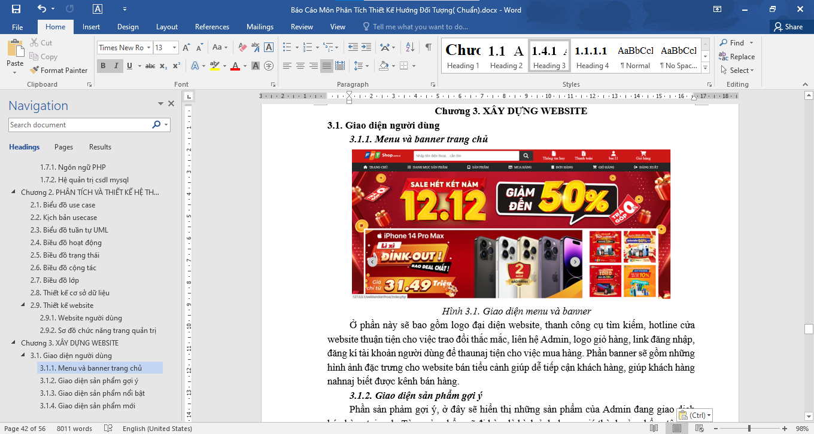Click the Save icon in title bar

pos(16,10)
